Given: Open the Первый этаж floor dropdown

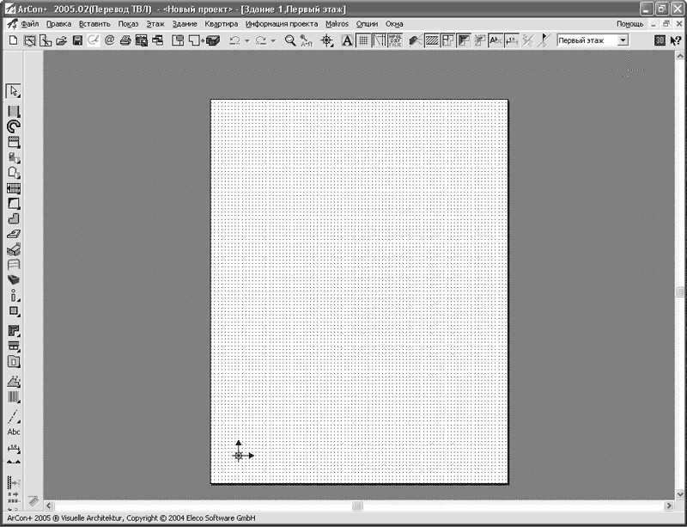Looking at the screenshot, I should 623,40.
